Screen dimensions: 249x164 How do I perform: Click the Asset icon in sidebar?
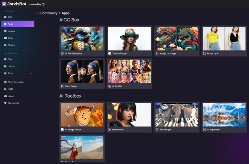(x=6, y=96)
